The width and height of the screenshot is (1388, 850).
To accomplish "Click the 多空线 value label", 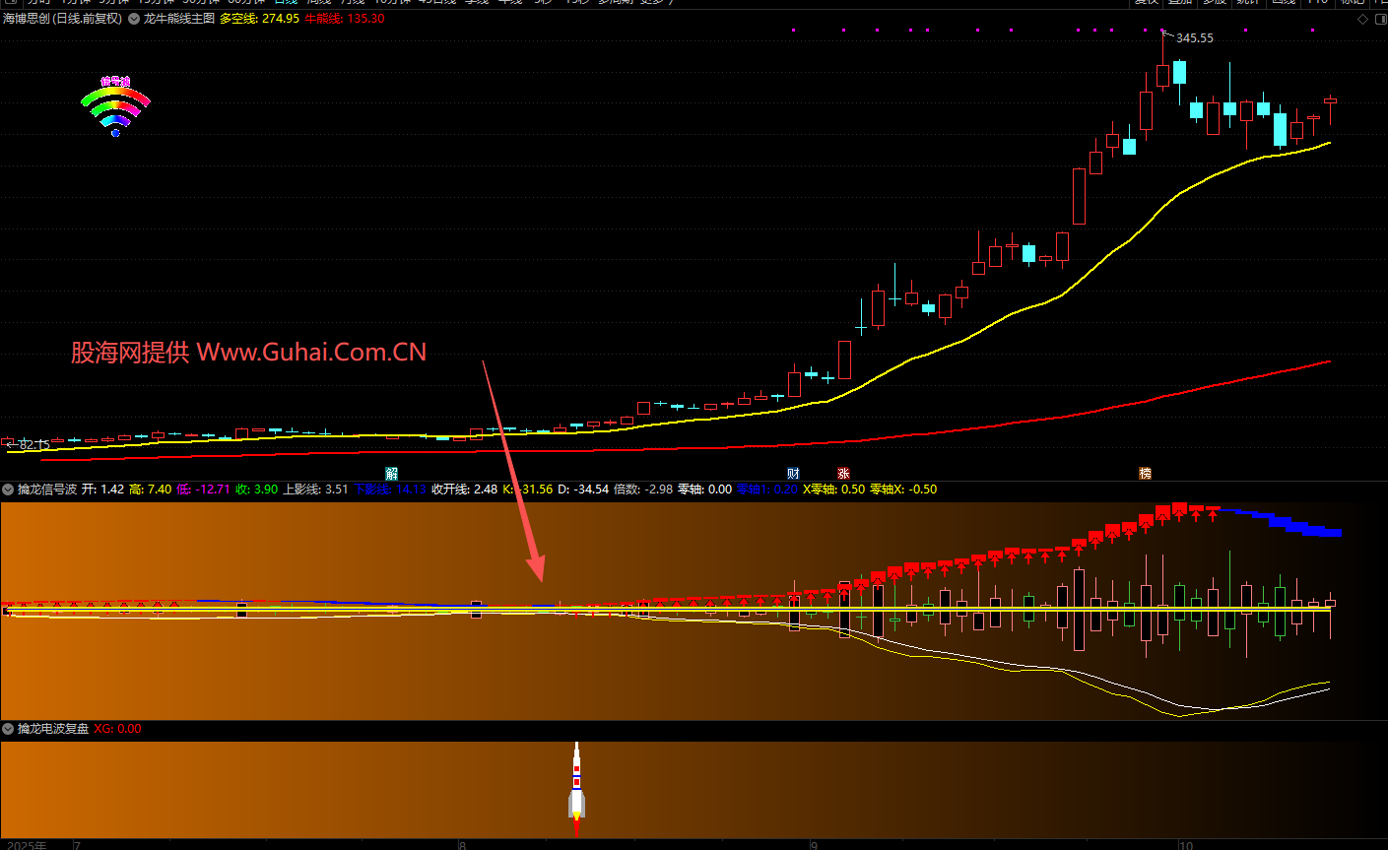I will pyautogui.click(x=259, y=19).
